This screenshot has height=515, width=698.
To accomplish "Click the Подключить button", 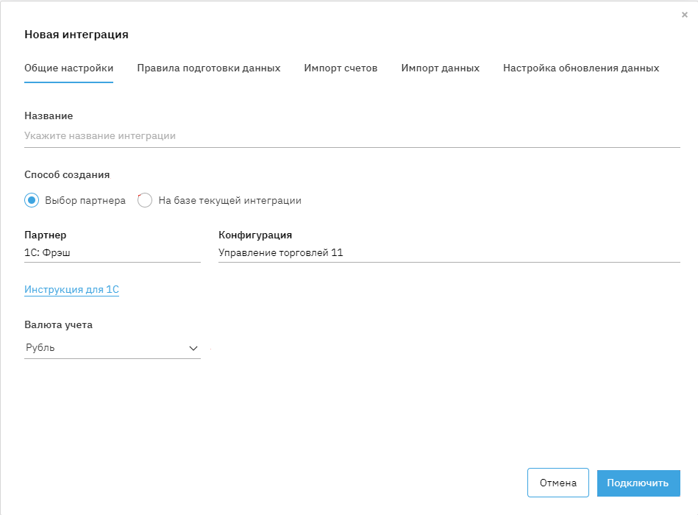I will click(x=638, y=483).
